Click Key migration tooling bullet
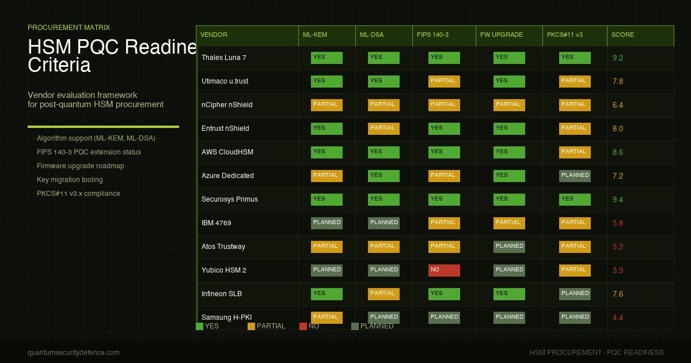 tap(70, 180)
